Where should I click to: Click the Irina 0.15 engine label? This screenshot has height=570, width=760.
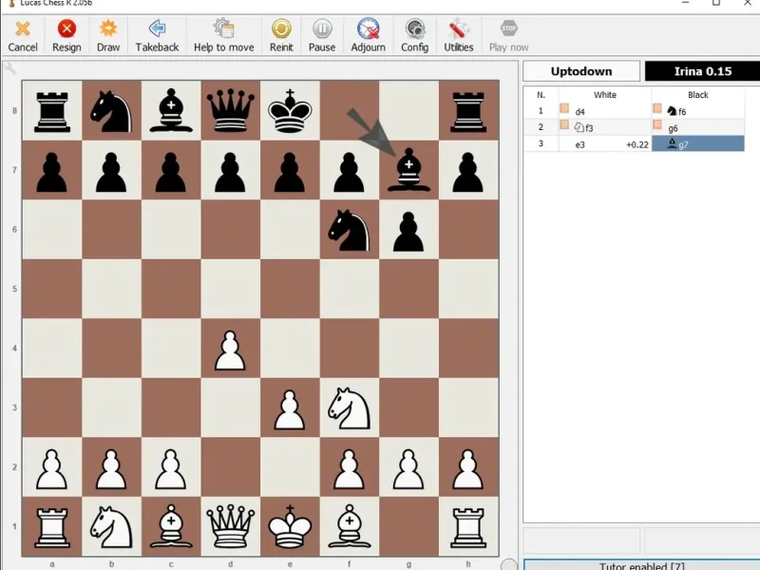(702, 71)
